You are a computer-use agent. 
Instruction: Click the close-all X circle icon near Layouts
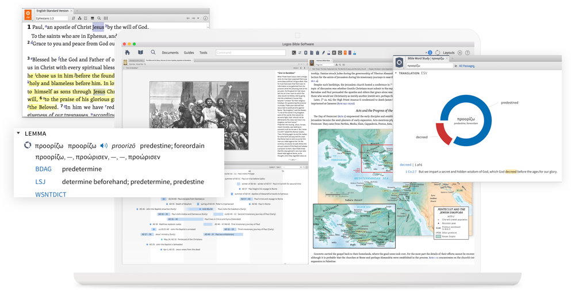pos(460,53)
